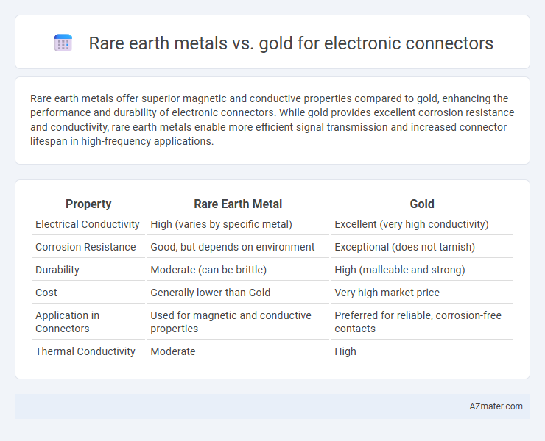Screen dimensions: 545x441
Task: Click the 'Cost' row label
Action: [x=46, y=293]
